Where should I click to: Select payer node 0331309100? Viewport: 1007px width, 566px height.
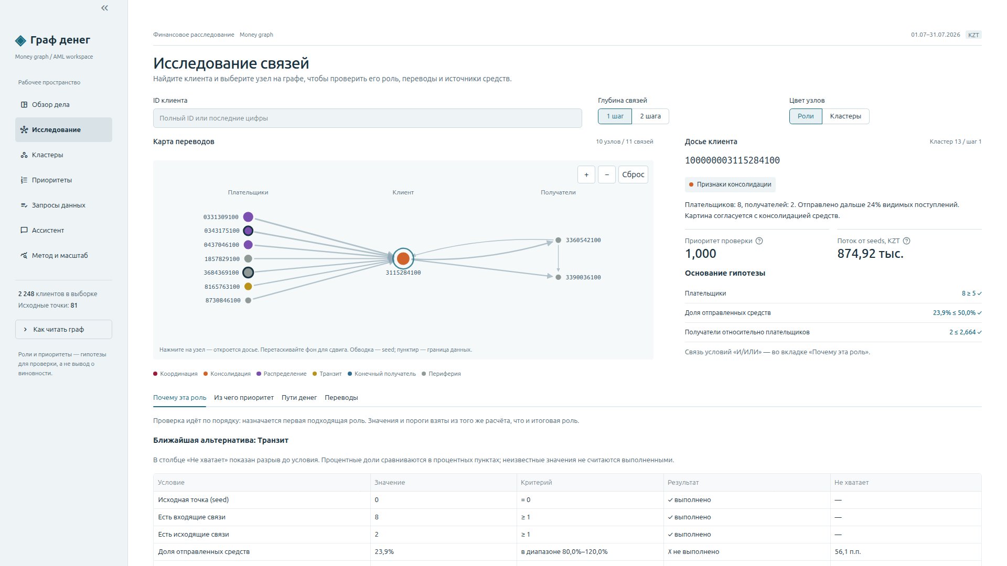tap(248, 217)
